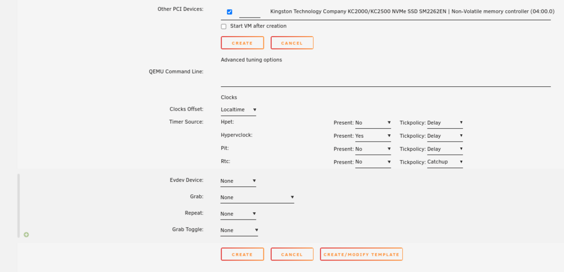Click the green plus add-evdev icon
This screenshot has width=564, height=272.
coord(27,235)
